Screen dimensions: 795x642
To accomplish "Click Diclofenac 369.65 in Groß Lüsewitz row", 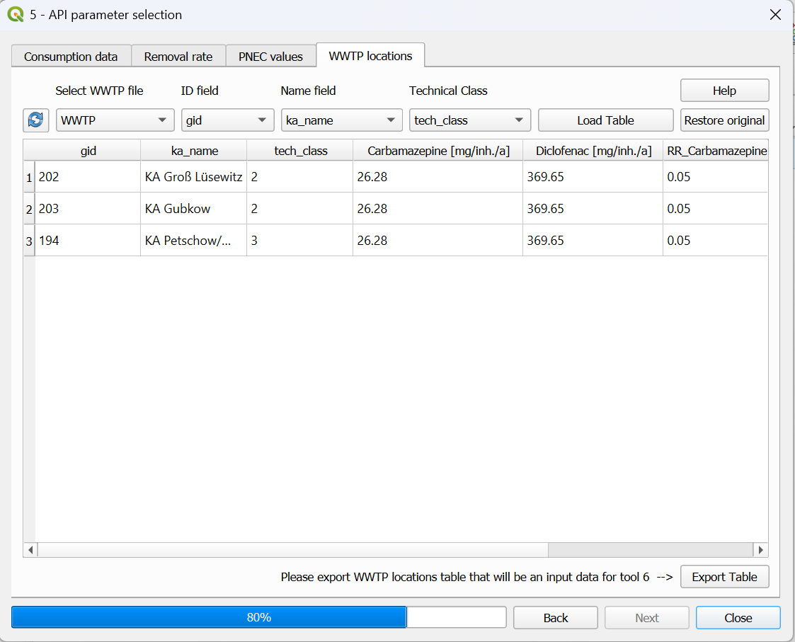I will (x=593, y=177).
